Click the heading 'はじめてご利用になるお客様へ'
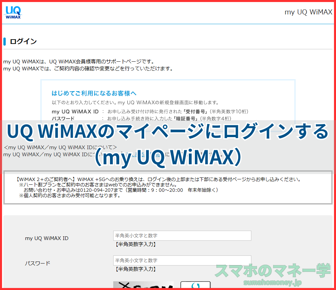 point(94,93)
